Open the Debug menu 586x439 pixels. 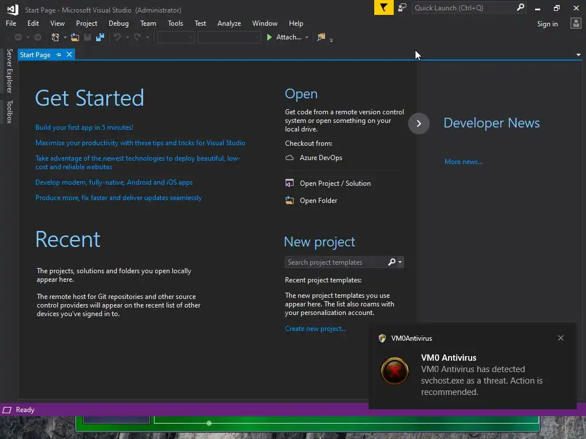click(x=118, y=23)
